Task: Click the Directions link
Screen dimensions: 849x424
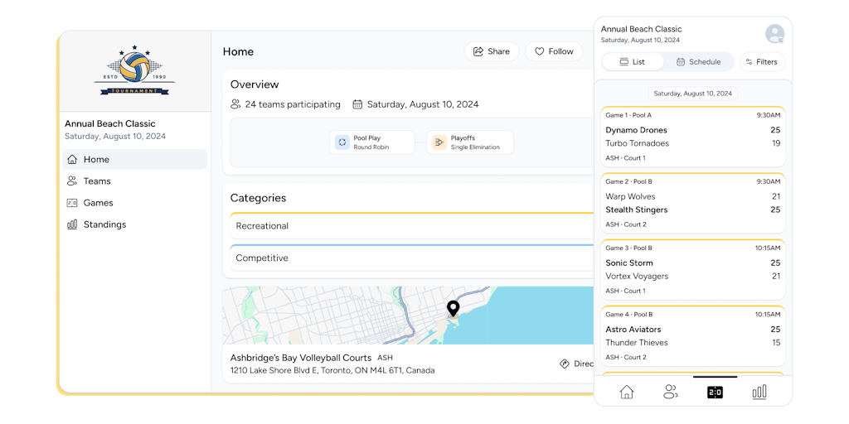Action: point(577,364)
